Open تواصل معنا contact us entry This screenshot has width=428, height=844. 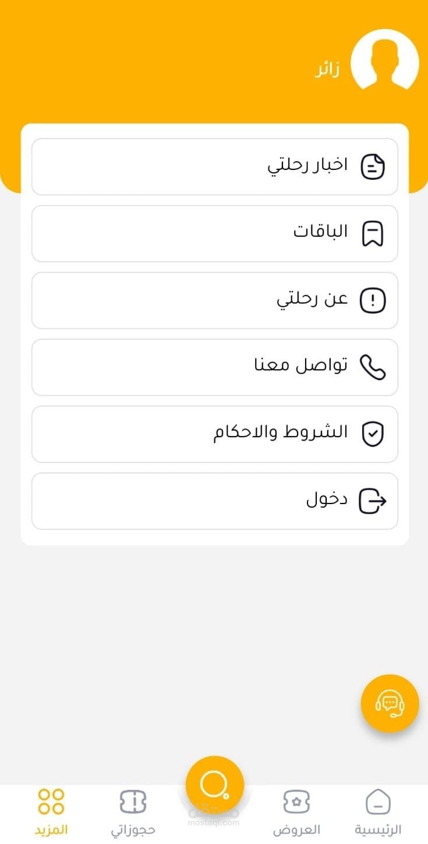tap(214, 367)
